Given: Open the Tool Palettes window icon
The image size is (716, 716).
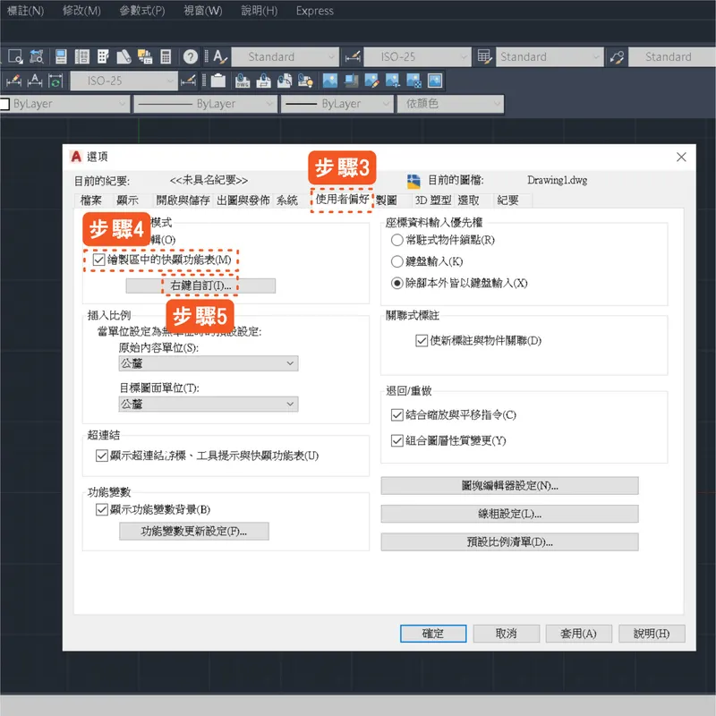Looking at the screenshot, I should pyautogui.click(x=103, y=56).
